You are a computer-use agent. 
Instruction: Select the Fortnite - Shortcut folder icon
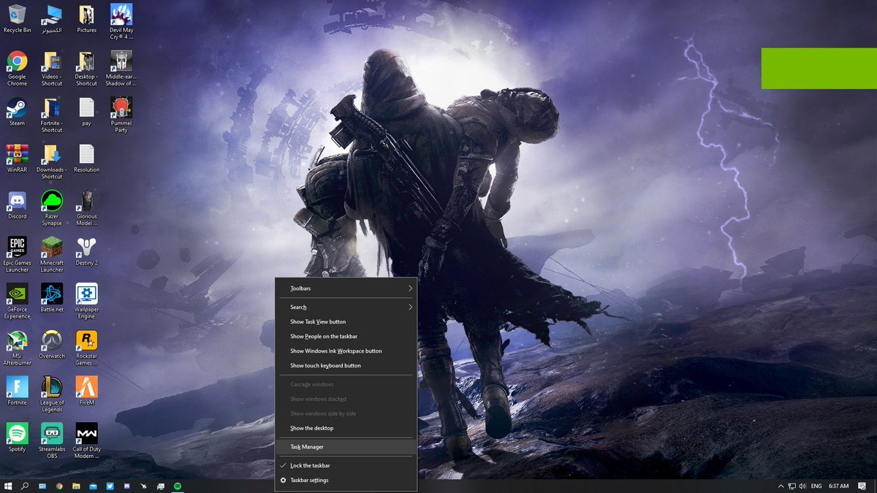(x=52, y=115)
